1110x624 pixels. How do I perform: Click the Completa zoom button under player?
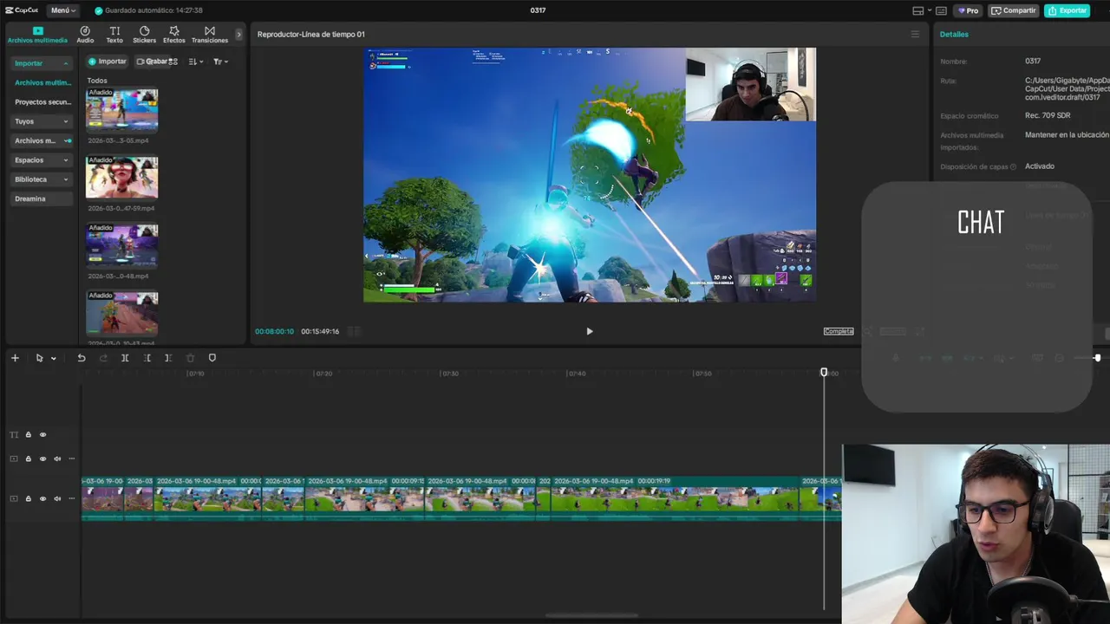(839, 331)
